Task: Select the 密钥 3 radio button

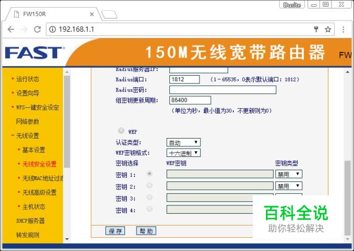Action: pyautogui.click(x=149, y=197)
